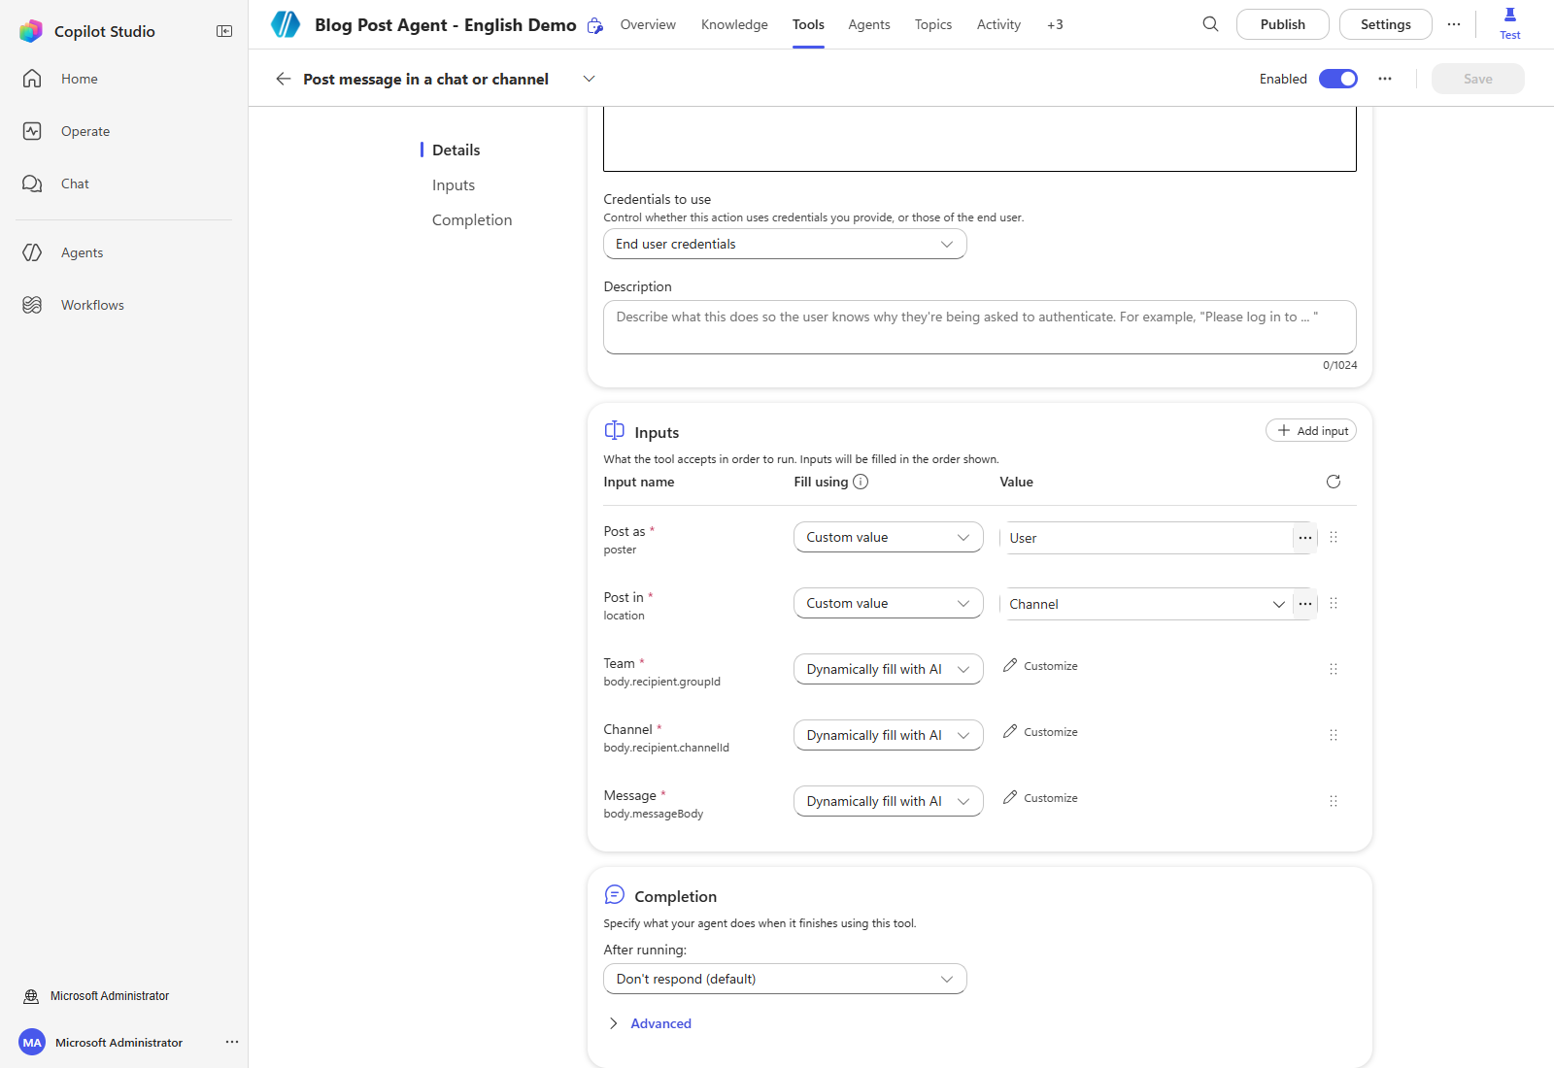Click info icon next to Fill using
The height and width of the screenshot is (1068, 1554).
click(861, 482)
